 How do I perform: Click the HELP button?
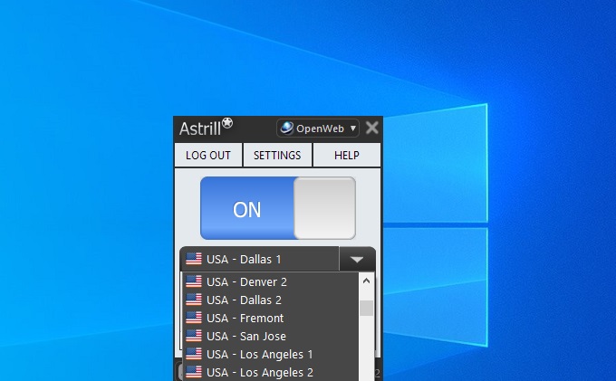pos(346,156)
